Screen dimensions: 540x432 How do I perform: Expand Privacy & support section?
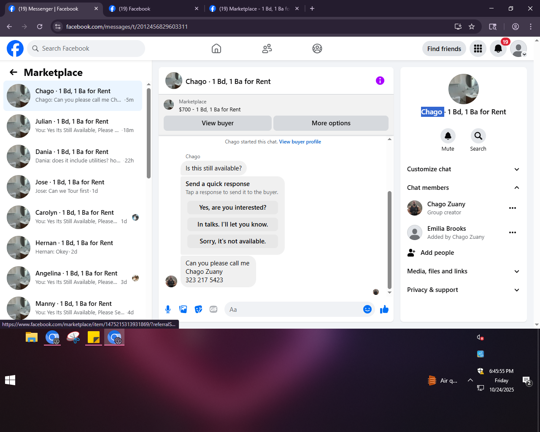point(463,290)
